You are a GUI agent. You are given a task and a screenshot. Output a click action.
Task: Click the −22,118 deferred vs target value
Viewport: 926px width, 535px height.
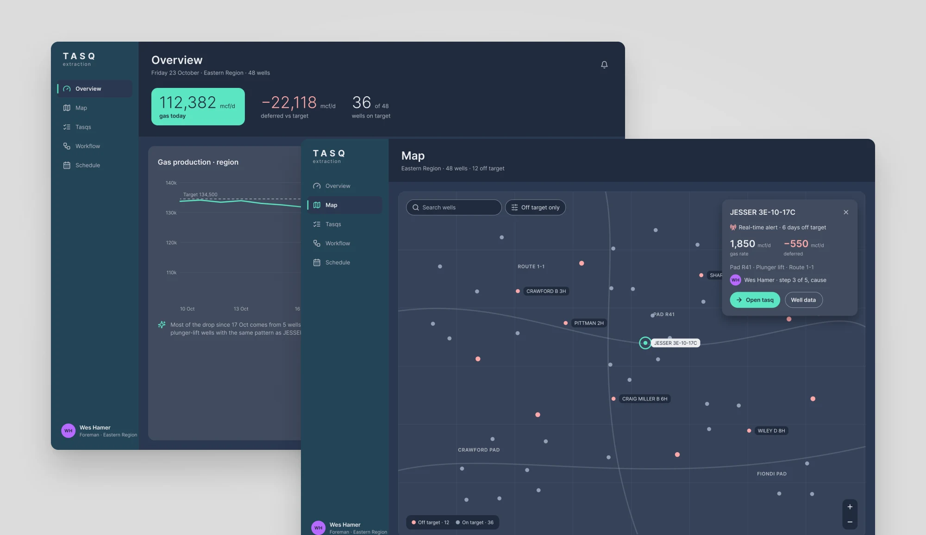click(289, 102)
